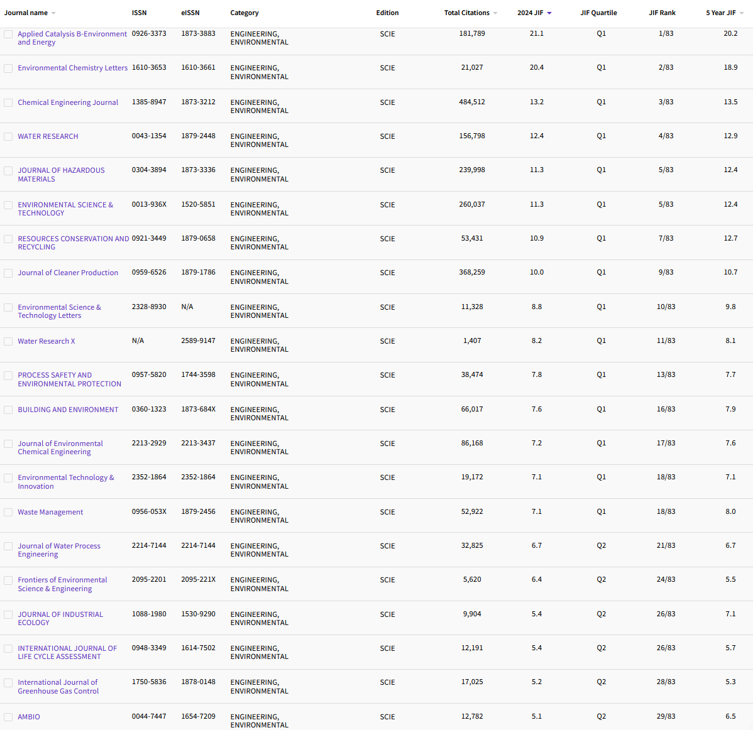Image resolution: width=753 pixels, height=730 pixels.
Task: Open the Journal name sort dropdown arrow
Action: click(53, 12)
